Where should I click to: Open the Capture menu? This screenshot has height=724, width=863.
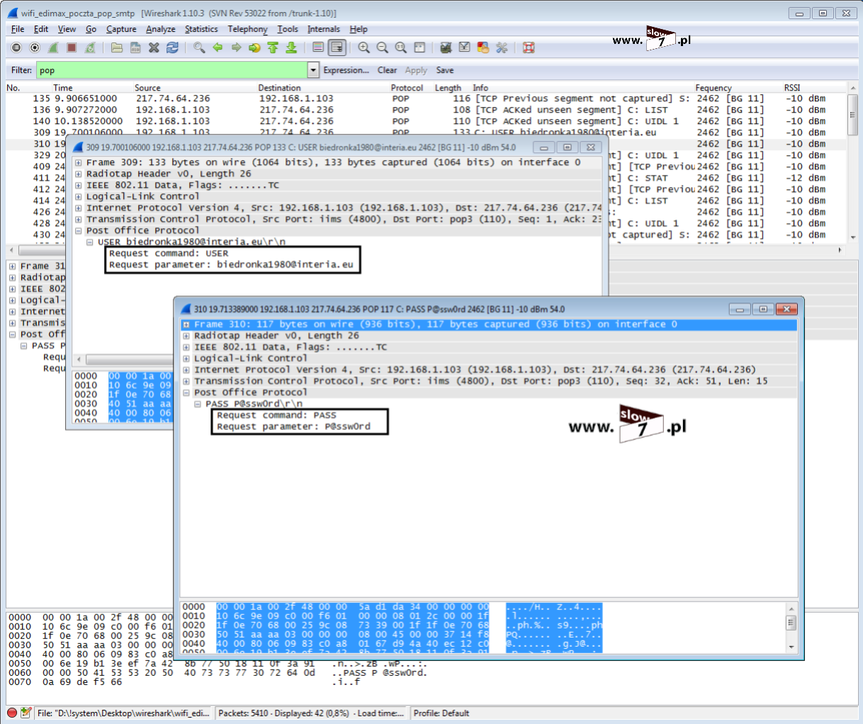[x=121, y=29]
